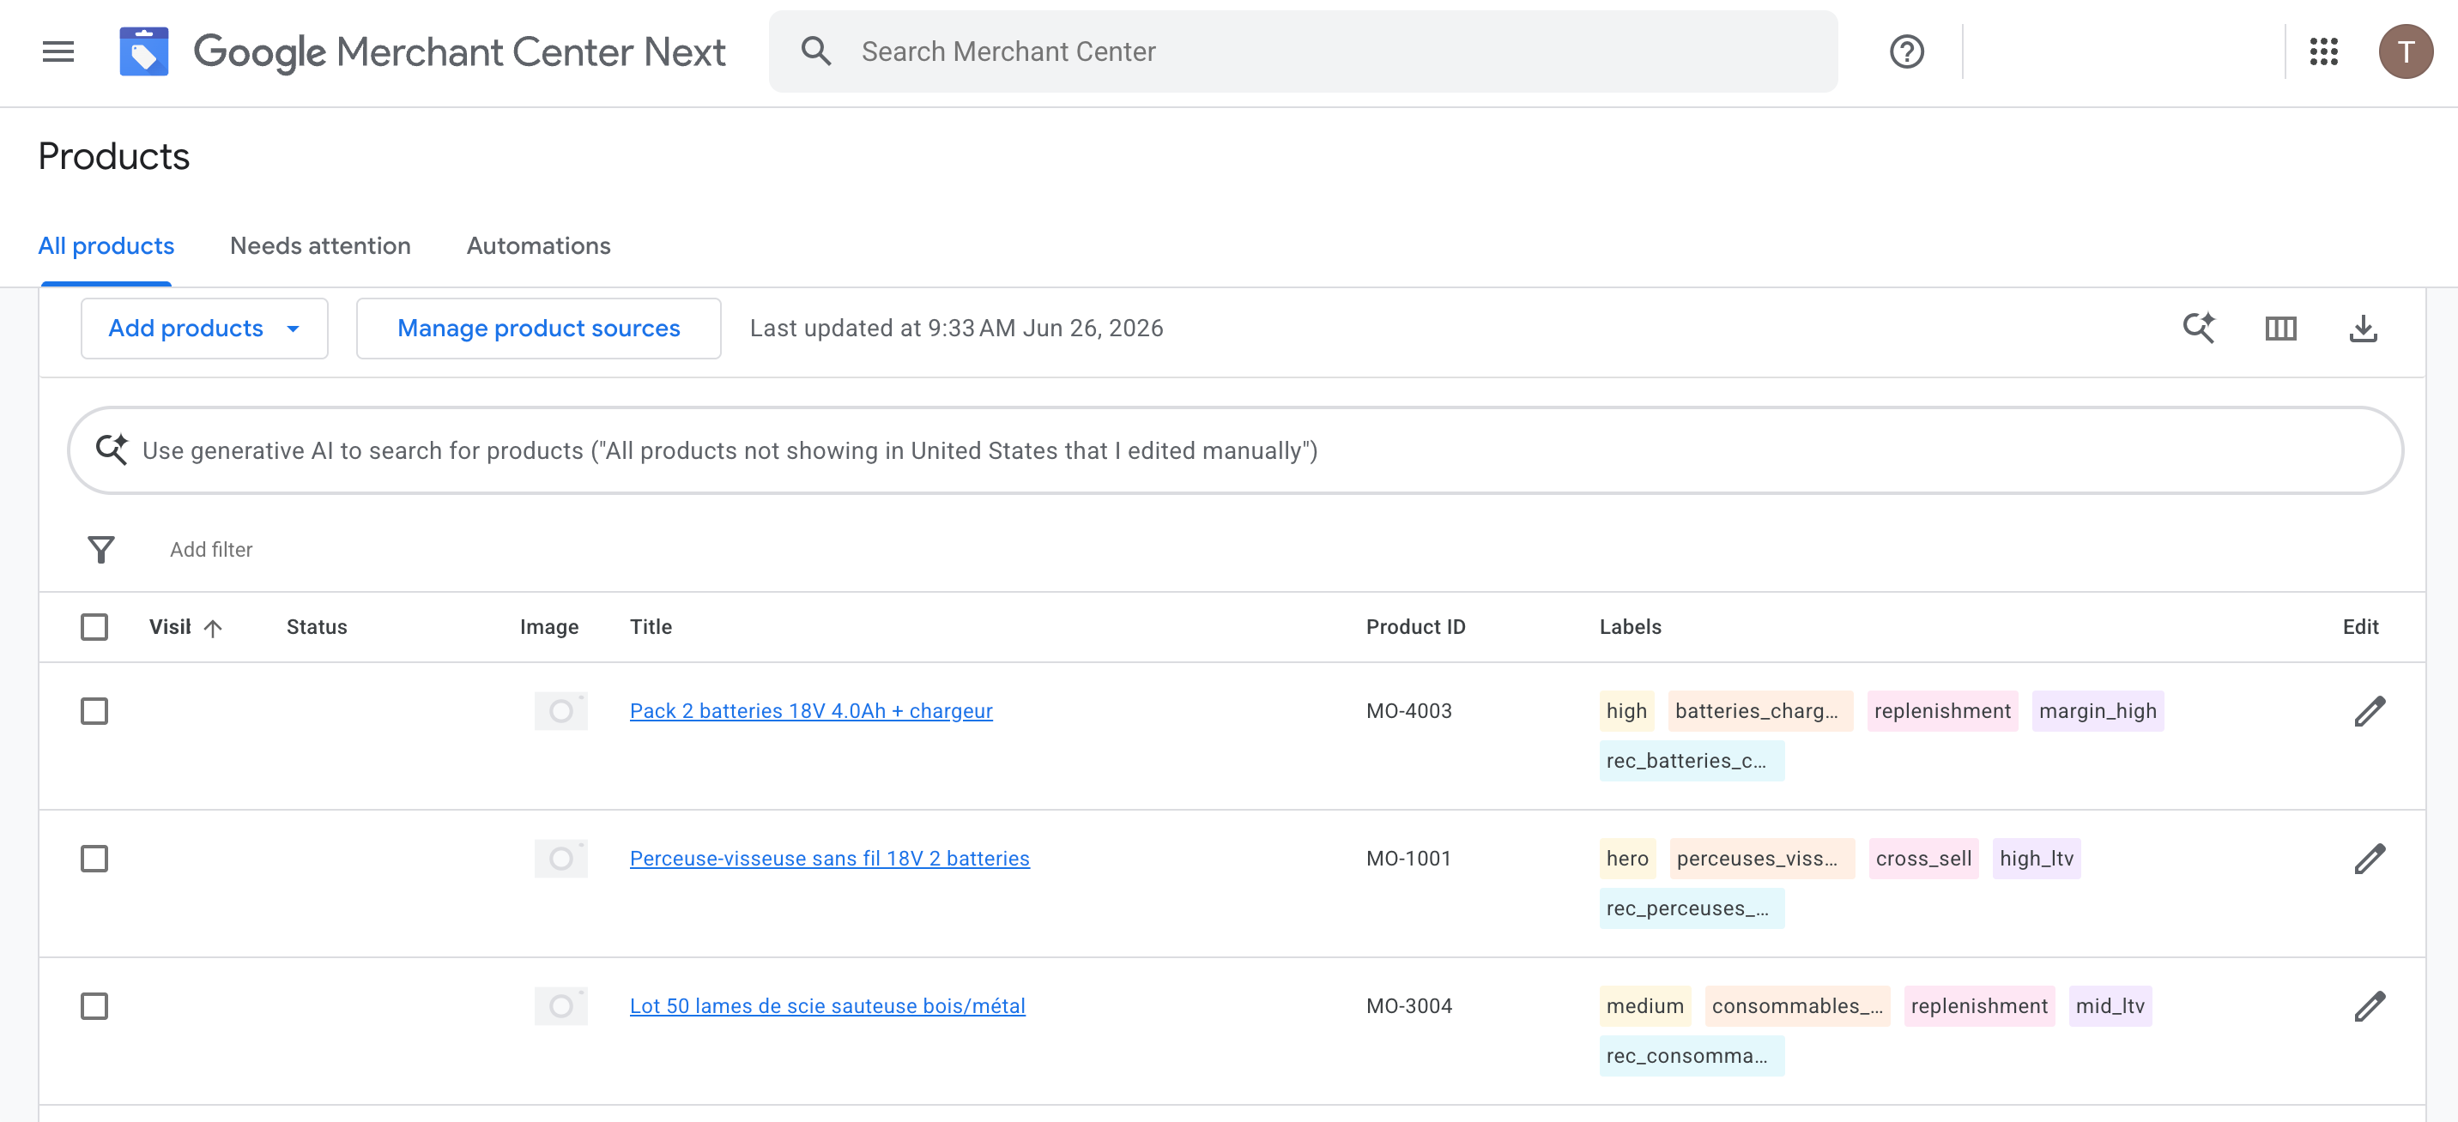This screenshot has width=2458, height=1122.
Task: Click the Pack 2 batteries image thumbnail
Action: point(561,712)
